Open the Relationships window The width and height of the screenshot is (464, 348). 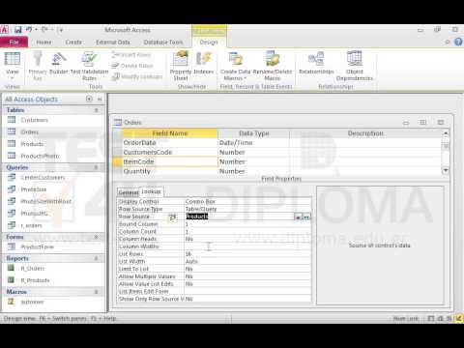[316, 64]
